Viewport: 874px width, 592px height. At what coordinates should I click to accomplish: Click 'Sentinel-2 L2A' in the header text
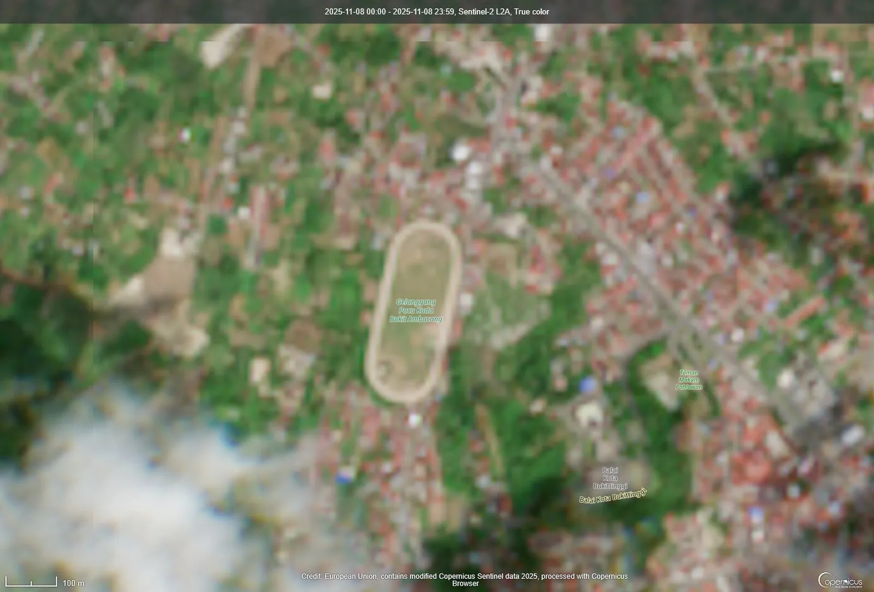[484, 11]
